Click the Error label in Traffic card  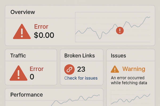pos(37,69)
